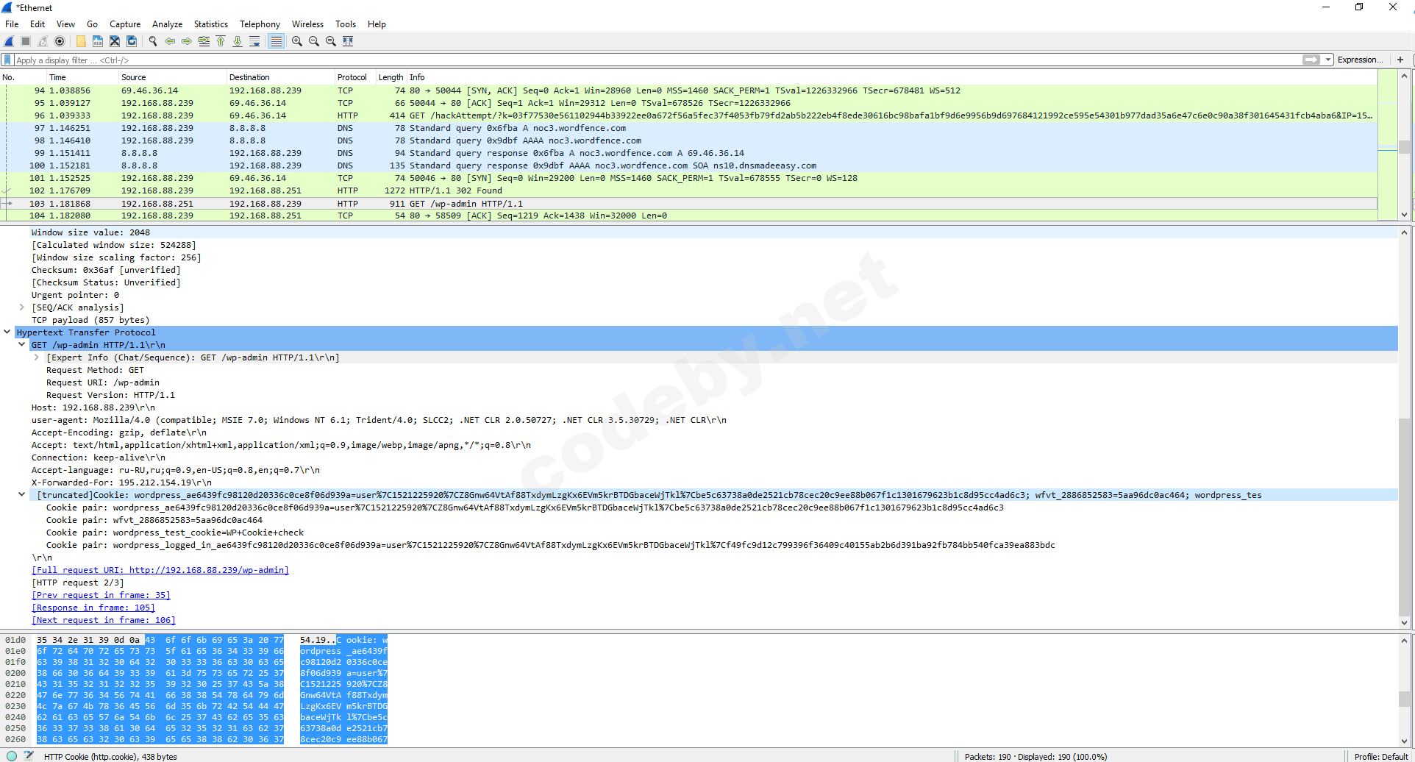1415x762 pixels.
Task: Collapse the Hypertext Transfer Protocol section
Action: pos(7,332)
